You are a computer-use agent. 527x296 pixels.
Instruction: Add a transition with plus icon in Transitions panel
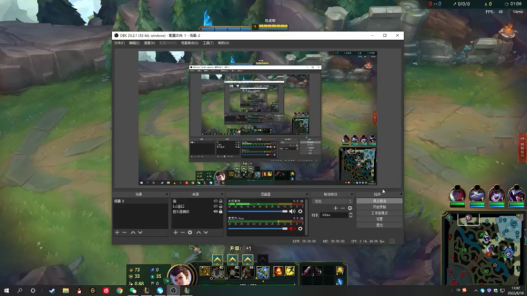(x=335, y=208)
